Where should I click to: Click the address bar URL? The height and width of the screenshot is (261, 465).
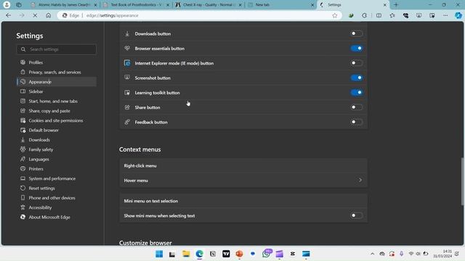coord(113,15)
